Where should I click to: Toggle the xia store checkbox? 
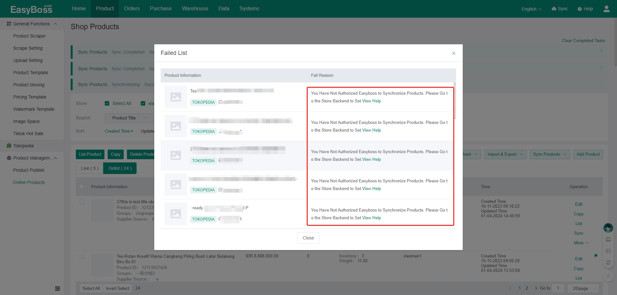click(143, 103)
